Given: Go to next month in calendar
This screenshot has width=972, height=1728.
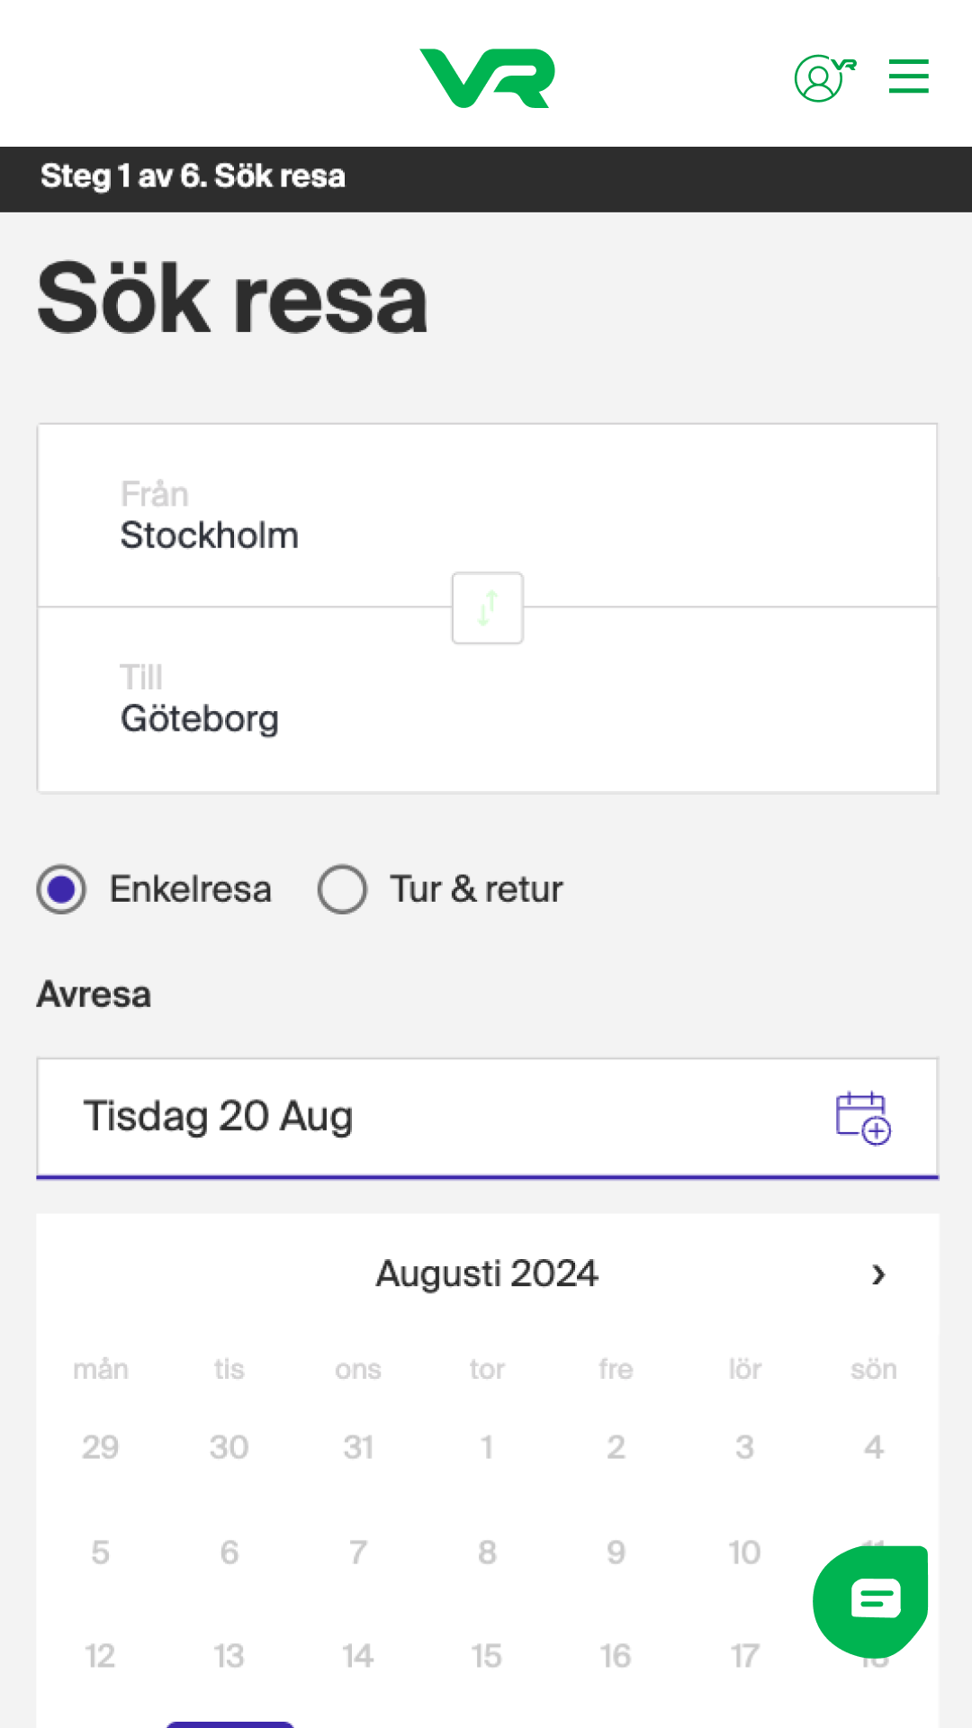Looking at the screenshot, I should [x=878, y=1274].
